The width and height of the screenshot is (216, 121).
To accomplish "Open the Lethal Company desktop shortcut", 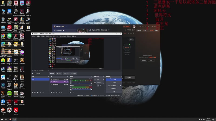I will (x=9, y=103).
